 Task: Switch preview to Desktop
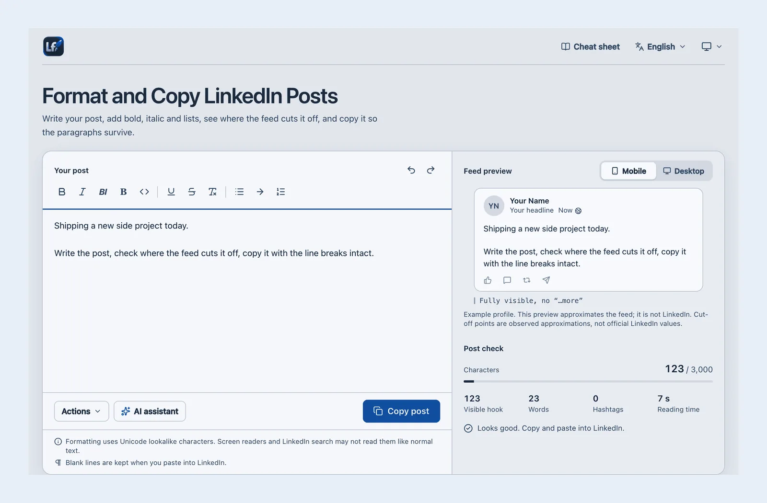click(684, 171)
